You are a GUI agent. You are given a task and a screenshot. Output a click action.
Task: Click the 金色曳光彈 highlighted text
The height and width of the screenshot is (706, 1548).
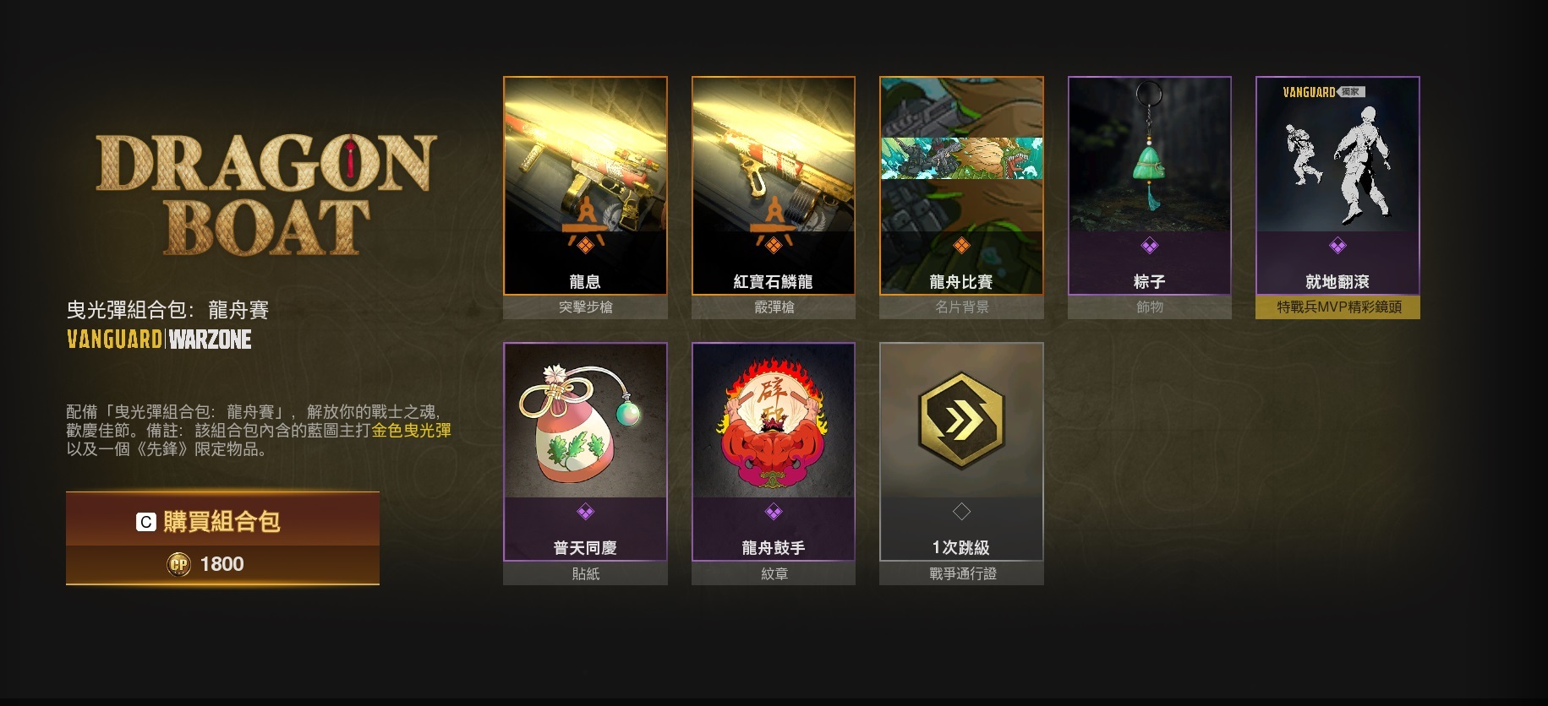click(x=411, y=430)
